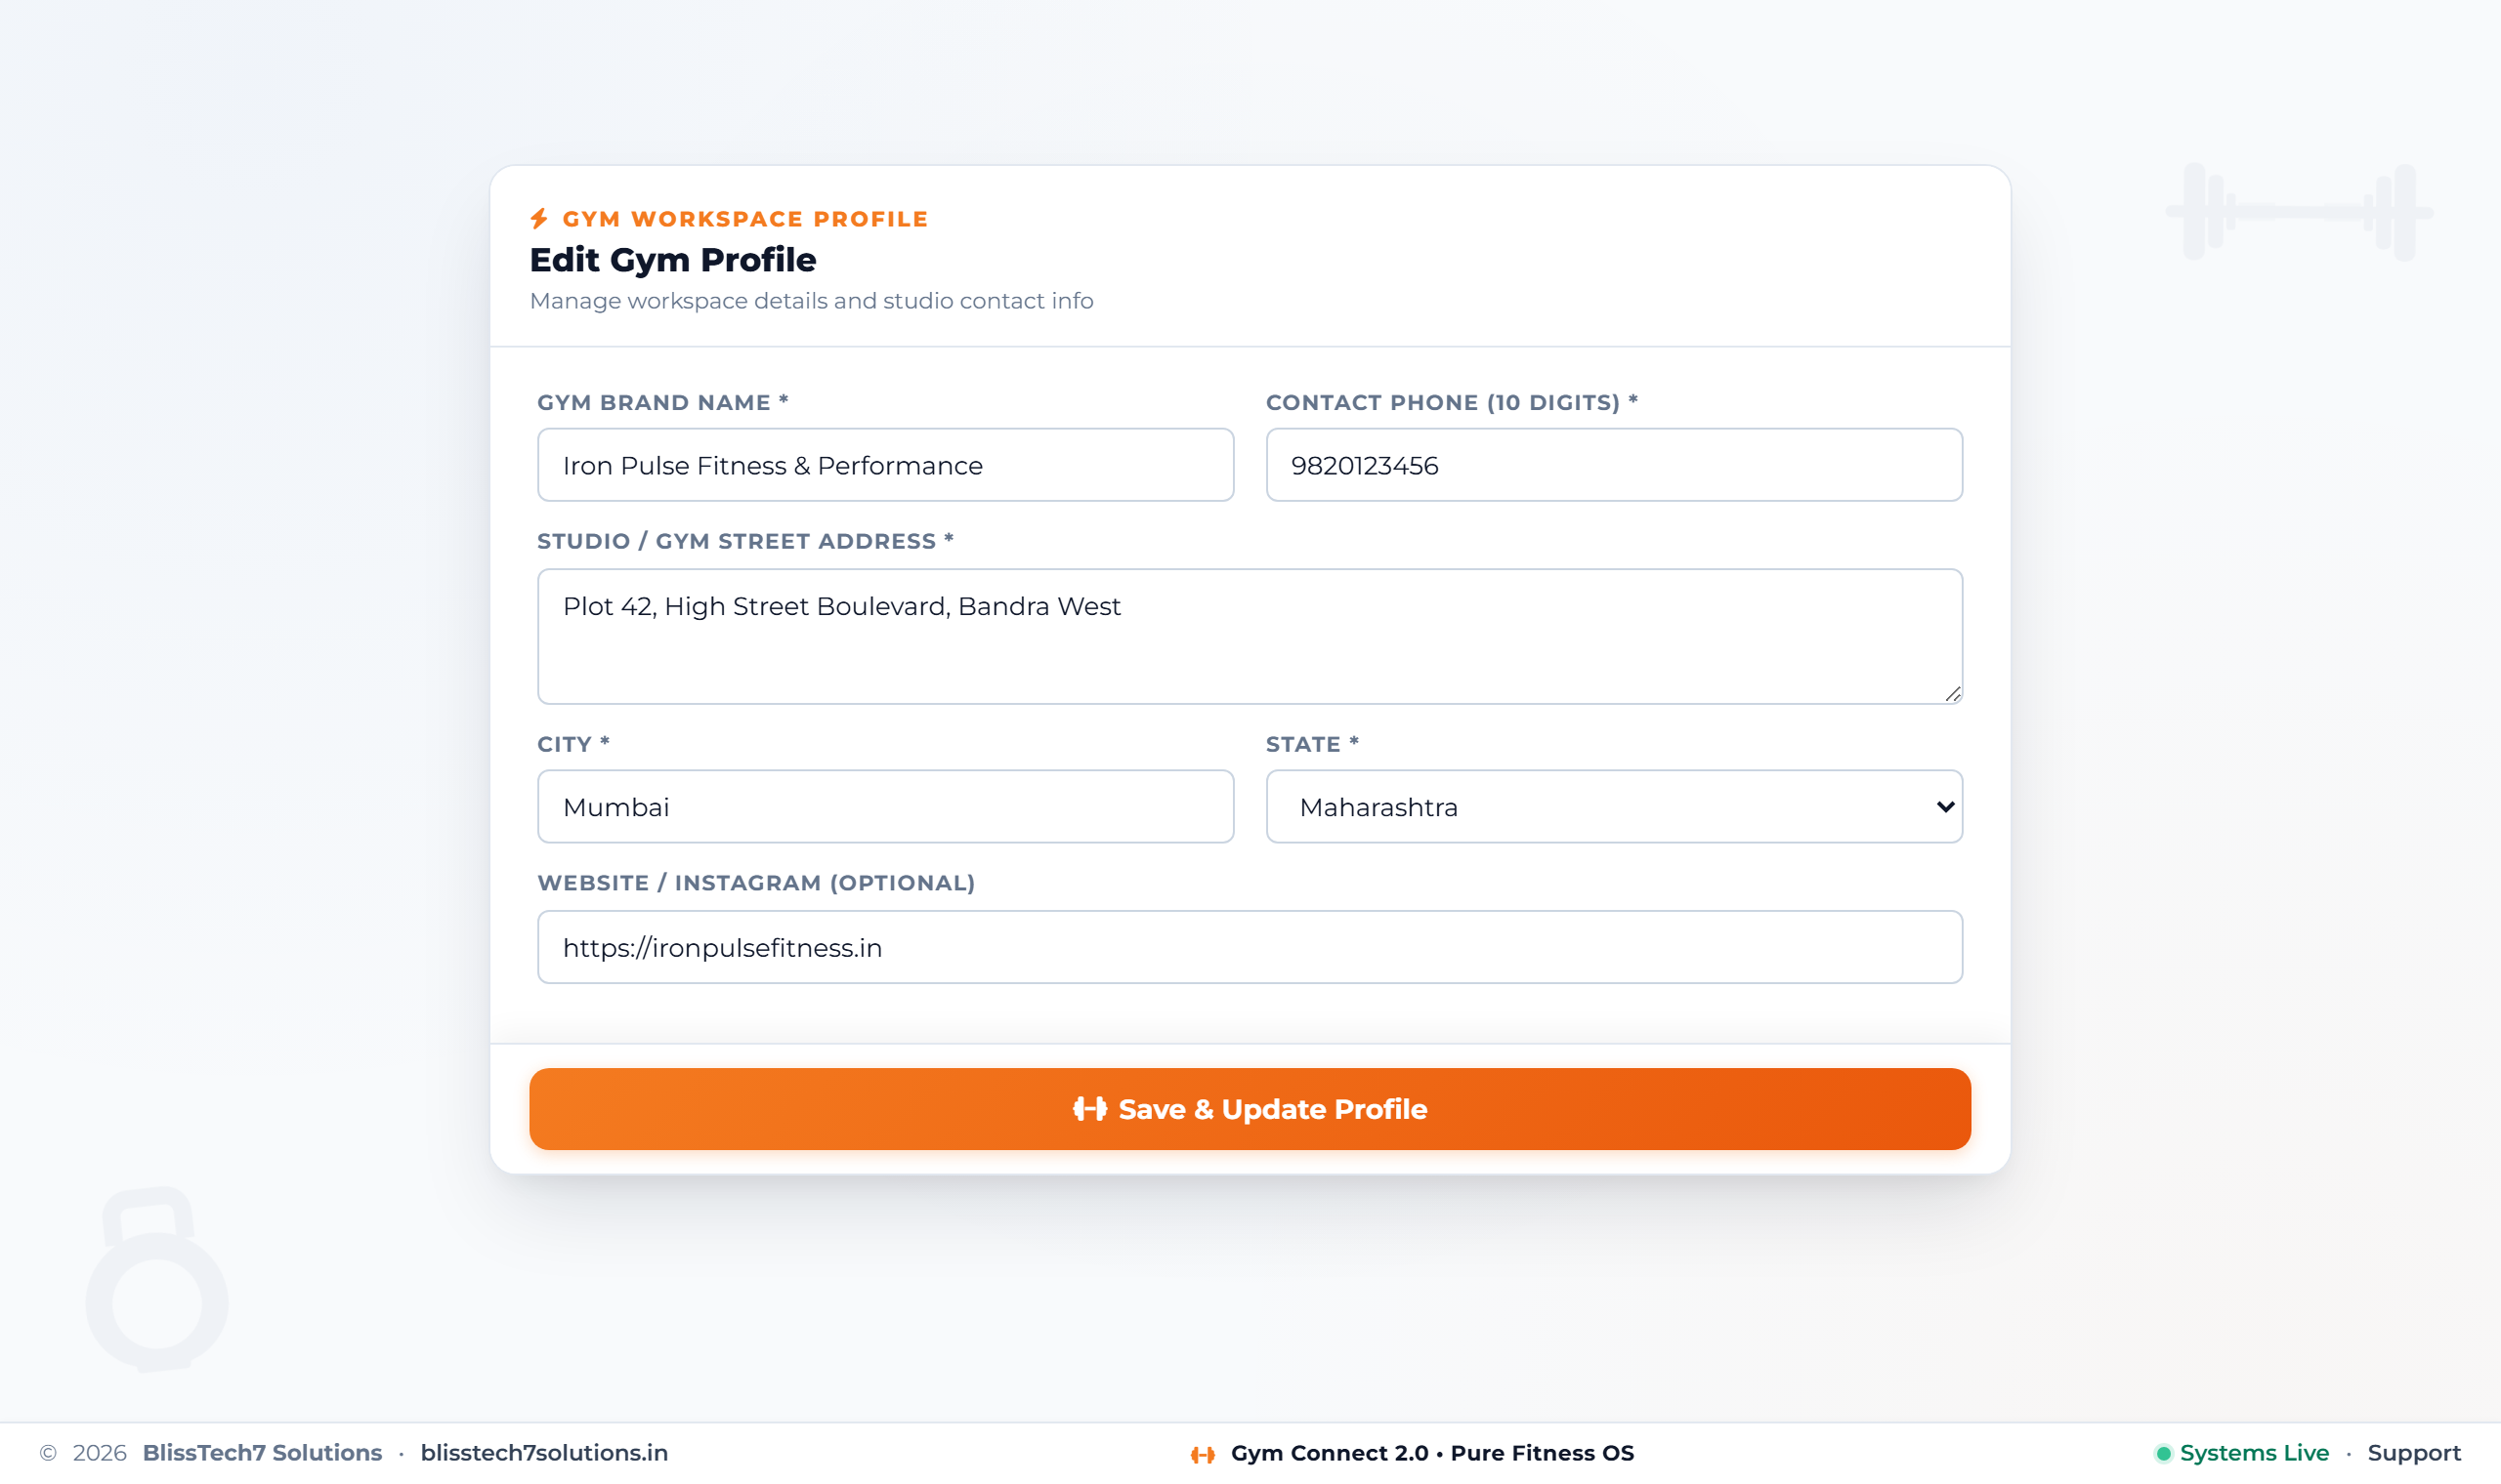Click the 'CONTACT PHONE (10 DIGITS) *' label
2501x1484 pixels.
pos(1452,402)
